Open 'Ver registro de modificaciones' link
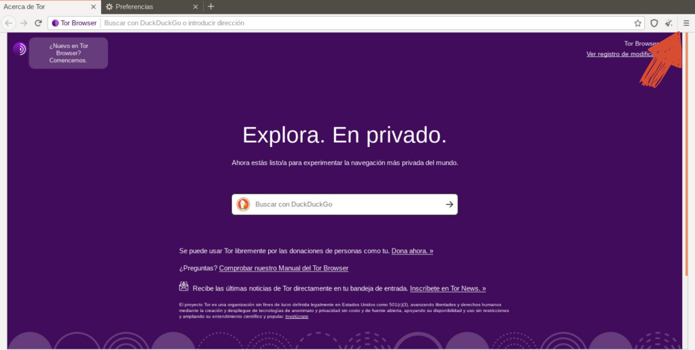The image size is (695, 350). click(x=620, y=54)
